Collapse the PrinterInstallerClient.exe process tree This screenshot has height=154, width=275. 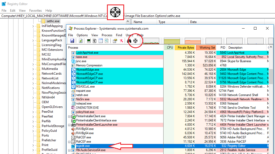[69, 116]
